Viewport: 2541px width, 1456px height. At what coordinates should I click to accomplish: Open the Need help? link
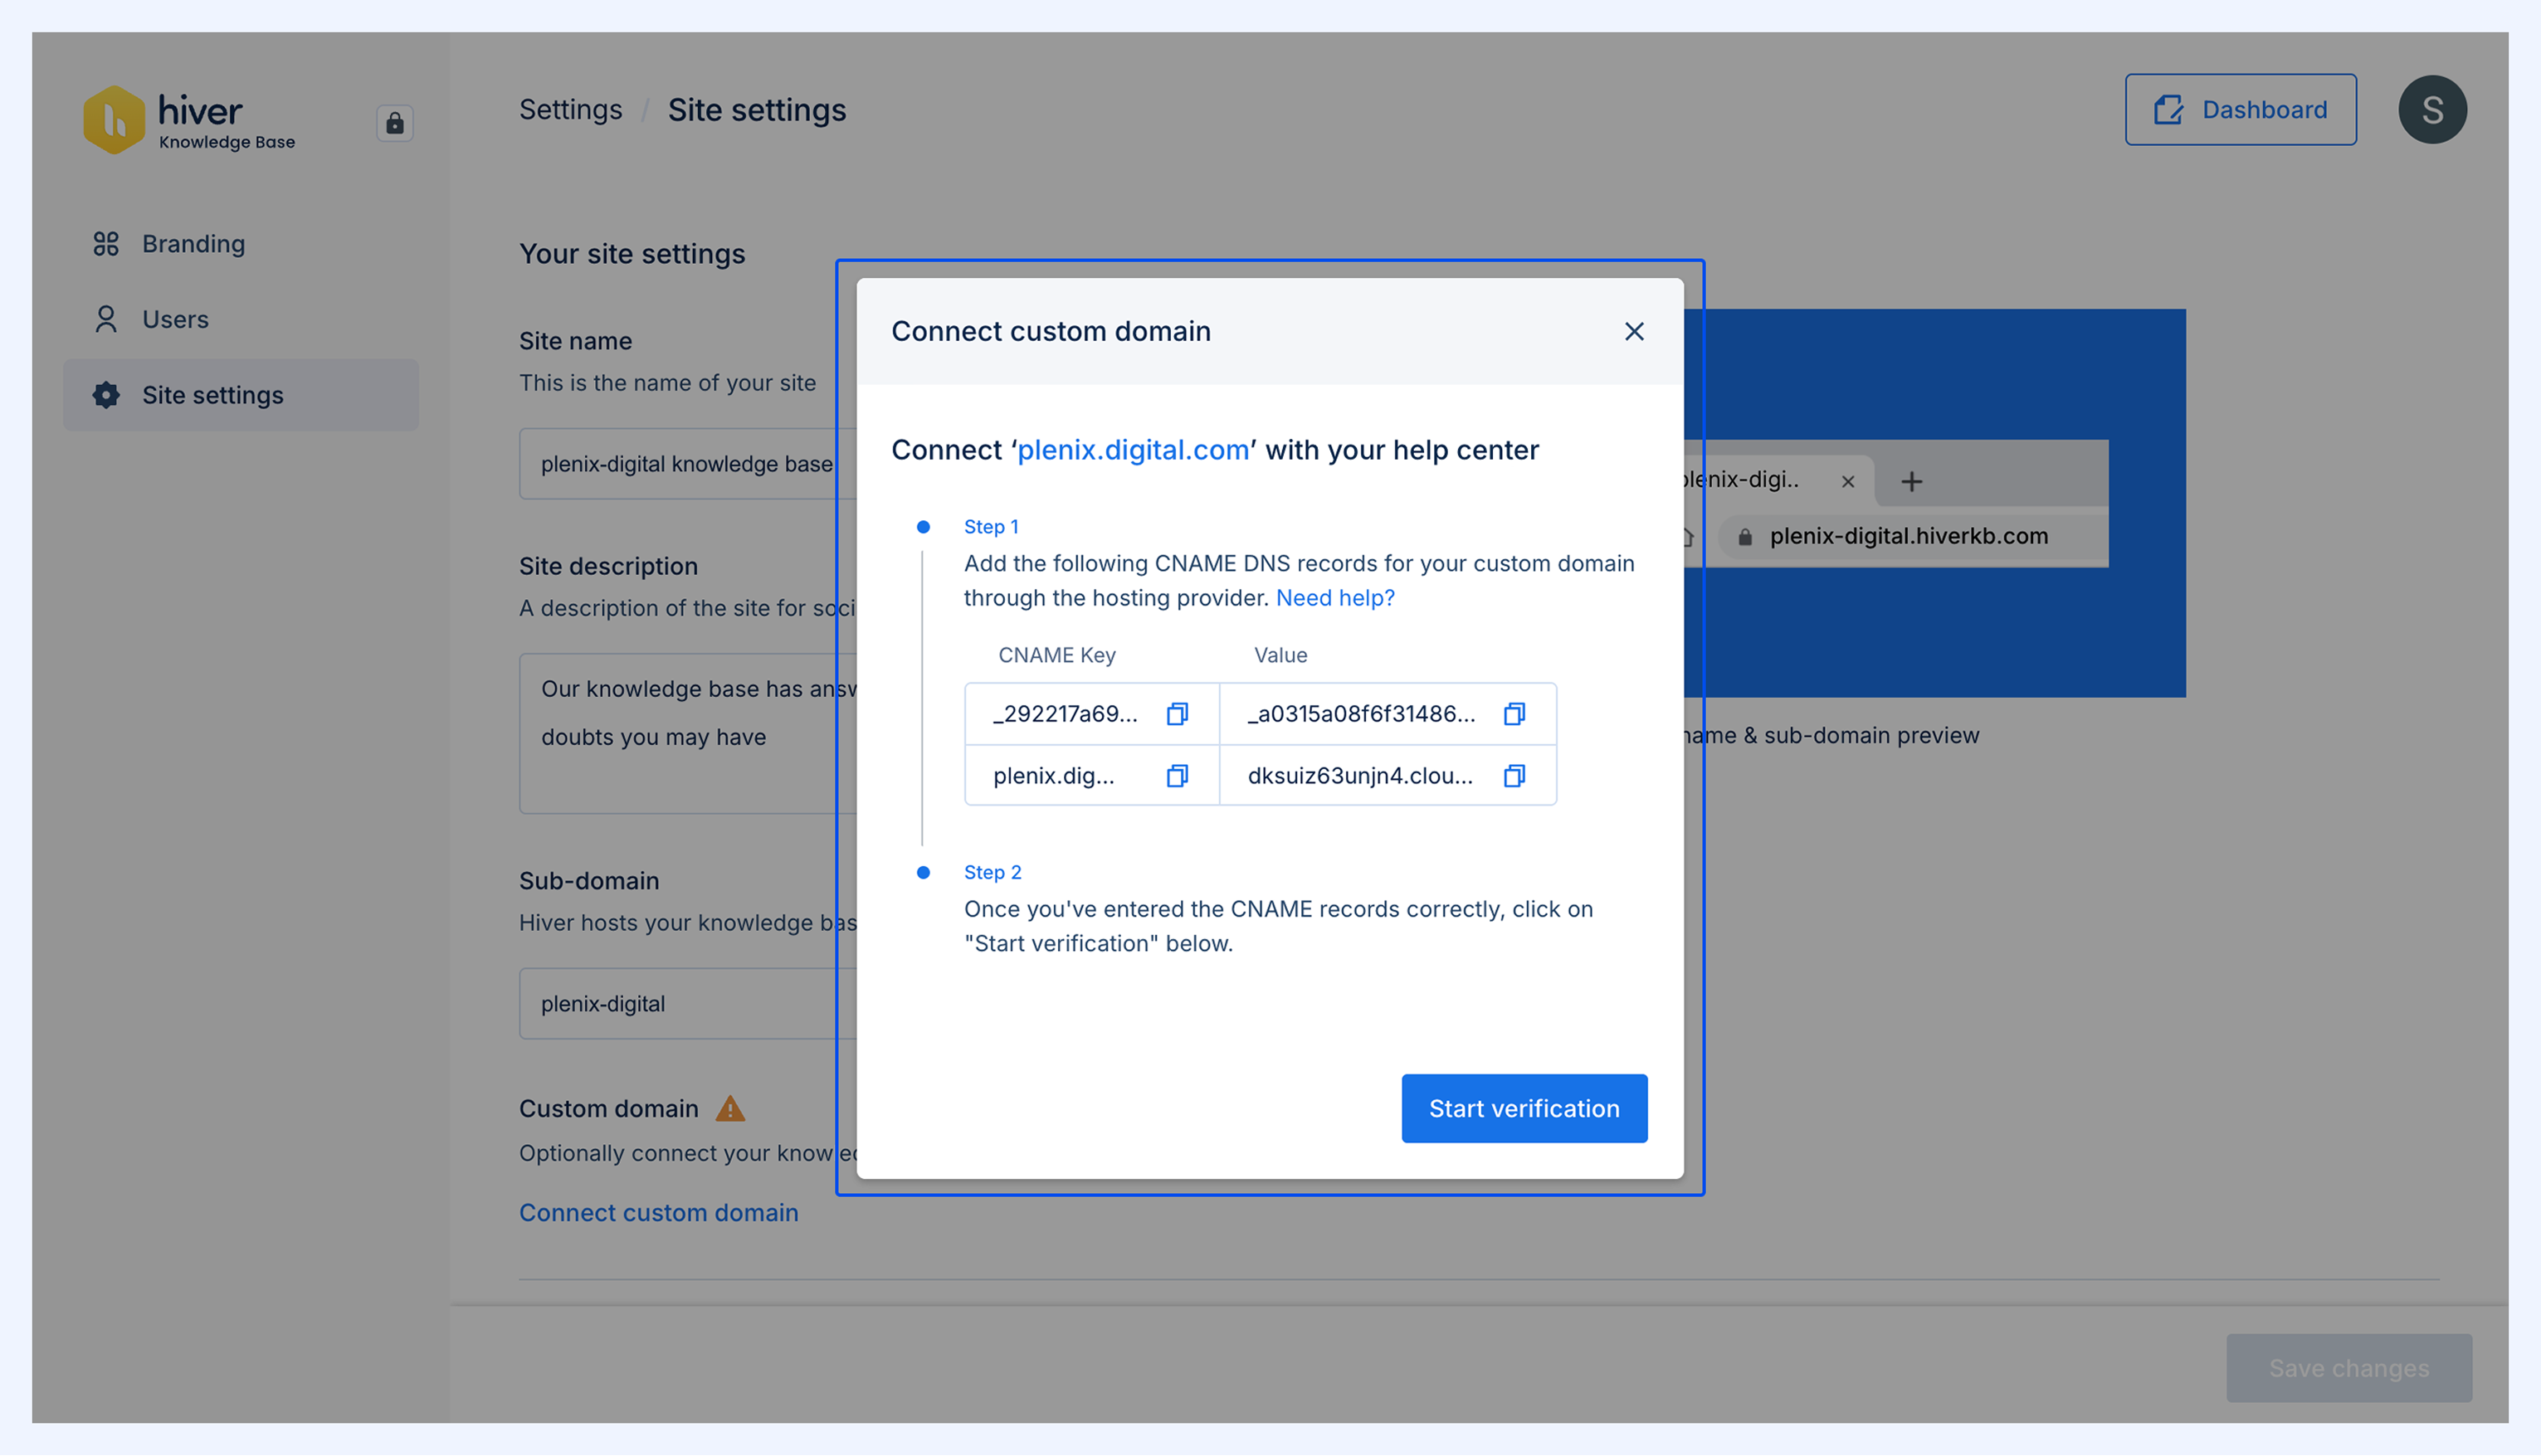(x=1335, y=598)
